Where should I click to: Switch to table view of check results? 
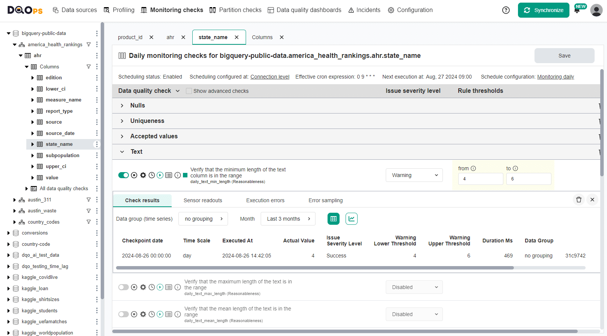[x=334, y=219]
